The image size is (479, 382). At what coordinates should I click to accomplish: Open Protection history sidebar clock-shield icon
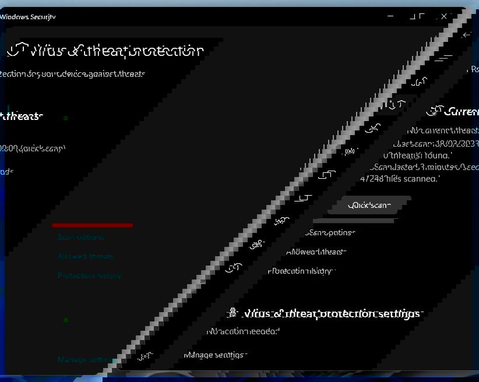click(x=234, y=268)
